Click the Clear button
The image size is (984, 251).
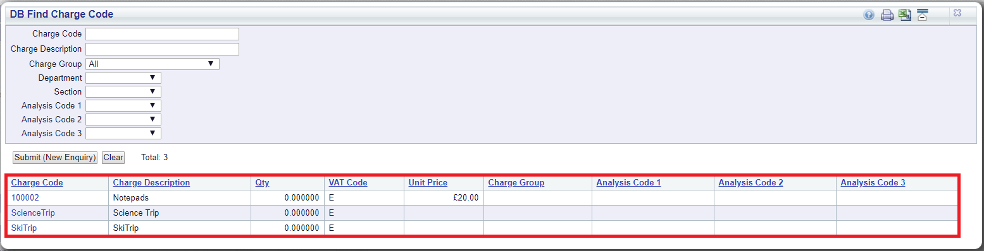(x=113, y=158)
